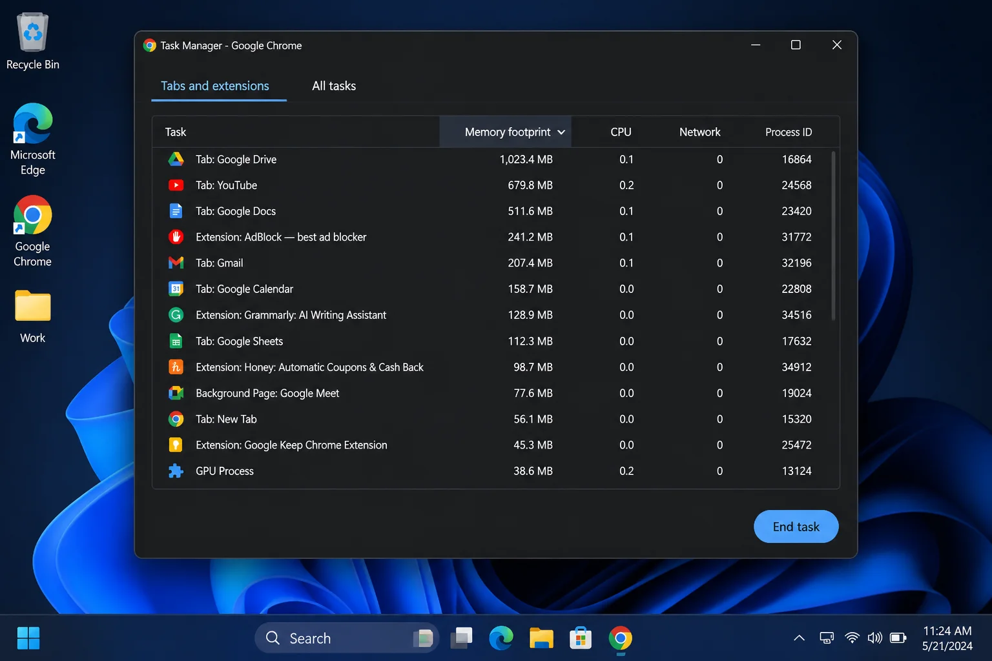This screenshot has width=992, height=661.
Task: Click the Honey extension icon
Action: [176, 367]
